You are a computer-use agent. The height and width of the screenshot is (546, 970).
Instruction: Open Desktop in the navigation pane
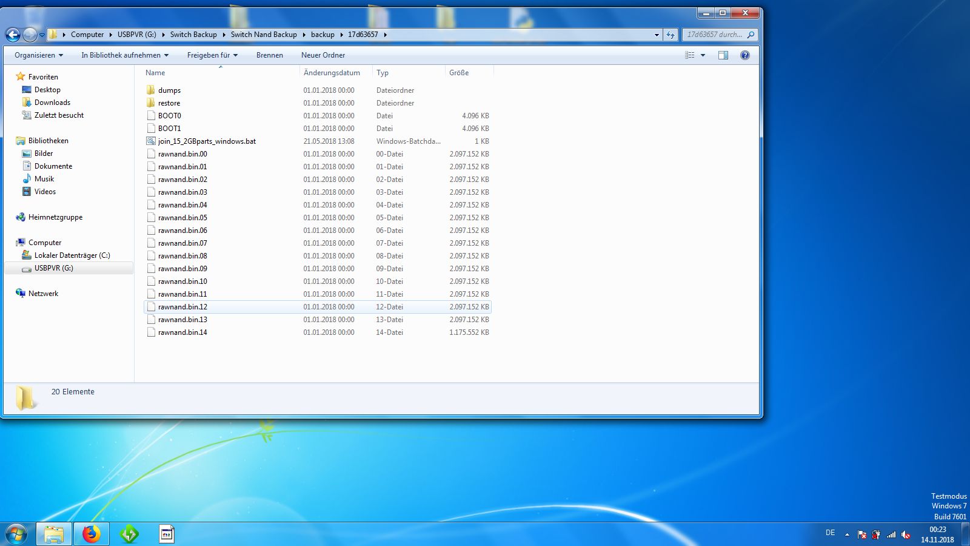pyautogui.click(x=47, y=90)
